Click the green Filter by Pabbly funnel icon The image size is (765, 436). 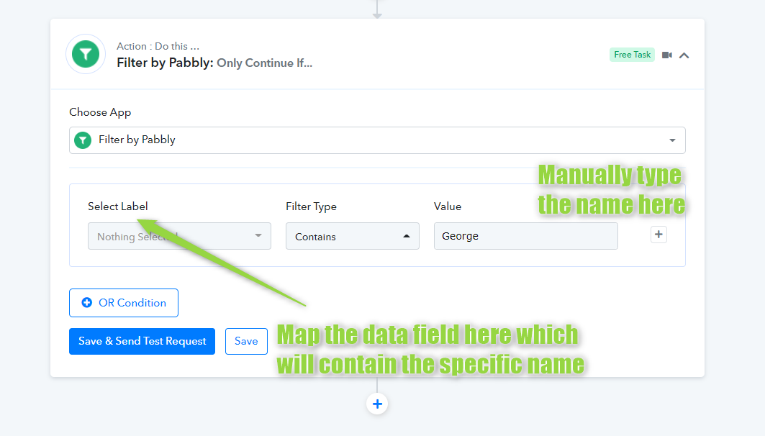[x=86, y=54]
